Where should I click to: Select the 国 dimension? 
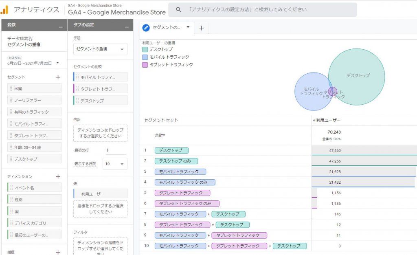click(34, 211)
